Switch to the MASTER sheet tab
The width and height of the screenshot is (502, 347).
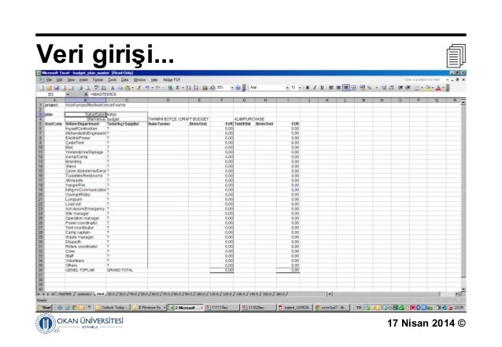pos(65,294)
